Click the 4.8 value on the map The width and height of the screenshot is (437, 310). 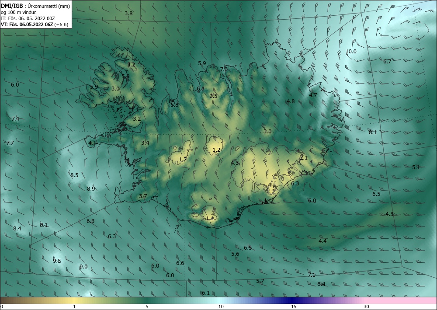tap(291, 101)
